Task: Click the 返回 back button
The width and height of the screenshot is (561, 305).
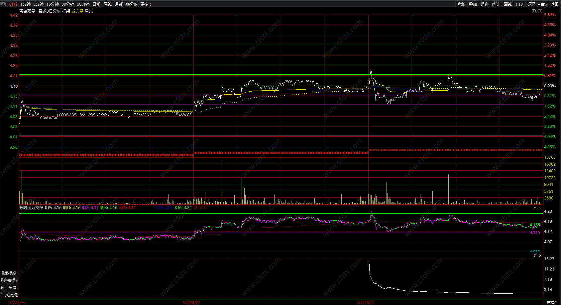Action: point(554,4)
